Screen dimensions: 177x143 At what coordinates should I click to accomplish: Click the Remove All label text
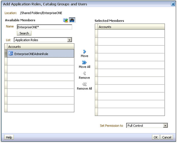[x=84, y=89]
